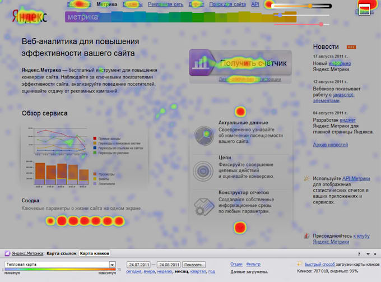Open the Фильтр options link

pyautogui.click(x=253, y=264)
